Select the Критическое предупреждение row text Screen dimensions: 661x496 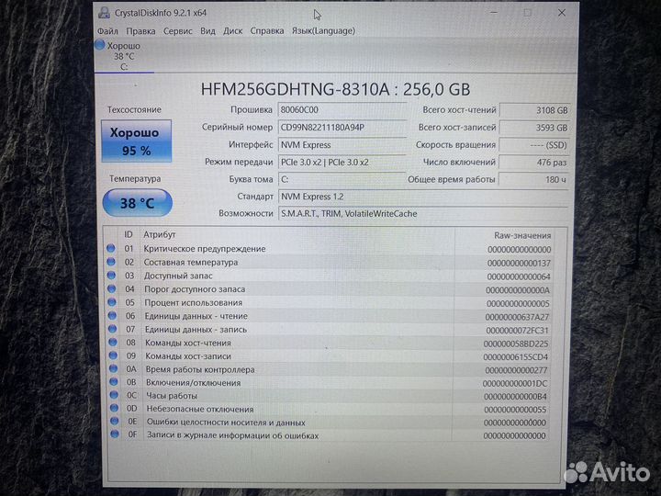[x=205, y=249]
